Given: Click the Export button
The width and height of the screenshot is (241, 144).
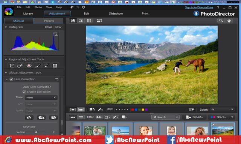Looking at the screenshot, I should pyautogui.click(x=195, y=117).
